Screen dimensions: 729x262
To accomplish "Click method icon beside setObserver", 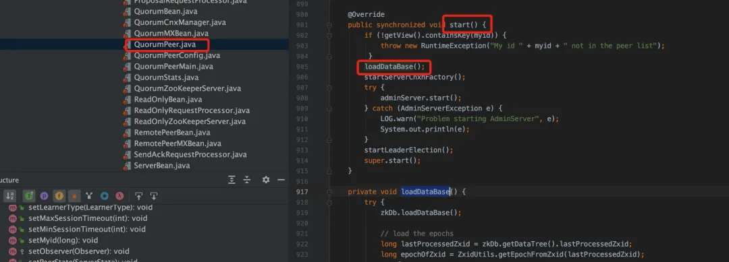I will click(13, 252).
